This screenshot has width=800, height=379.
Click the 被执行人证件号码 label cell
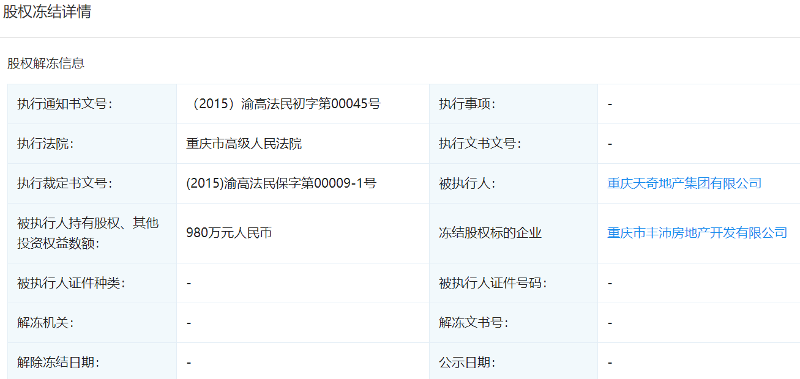[514, 283]
